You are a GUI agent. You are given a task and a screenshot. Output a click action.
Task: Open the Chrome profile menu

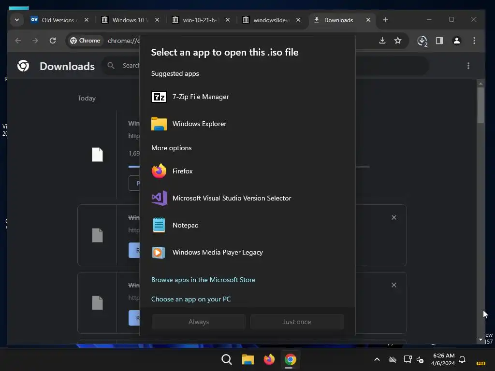(456, 41)
